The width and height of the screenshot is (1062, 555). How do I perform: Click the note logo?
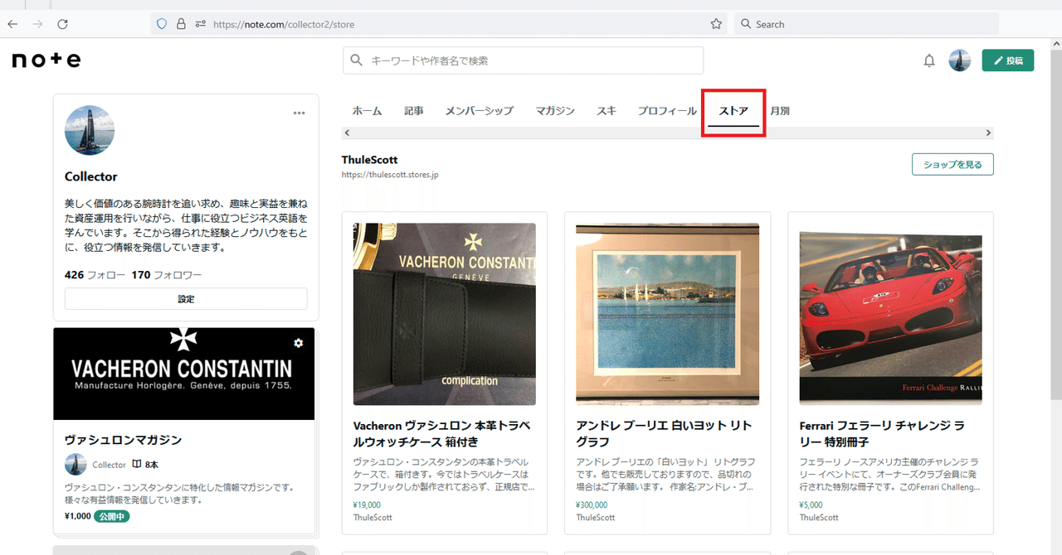click(x=46, y=60)
